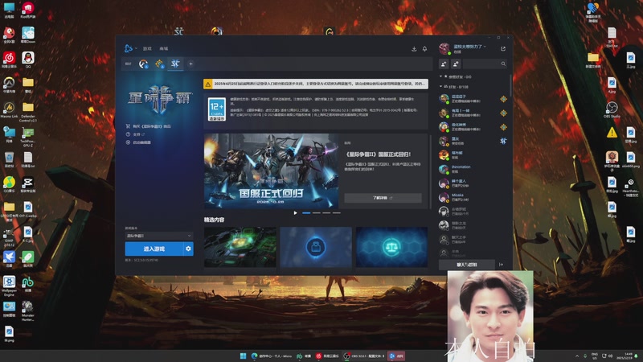Switch to OBS window on taskbar
643x362 pixels.
tap(364, 356)
